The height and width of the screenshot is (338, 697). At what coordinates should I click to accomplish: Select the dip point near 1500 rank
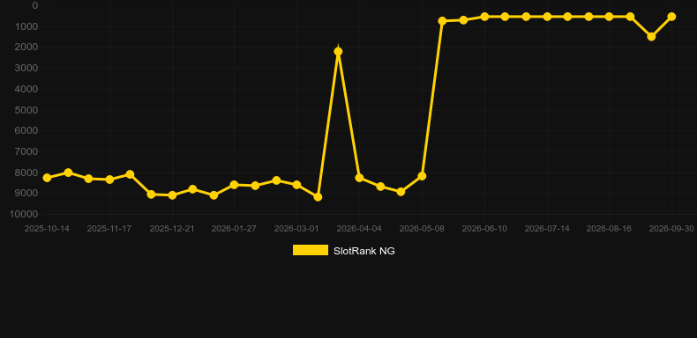651,37
